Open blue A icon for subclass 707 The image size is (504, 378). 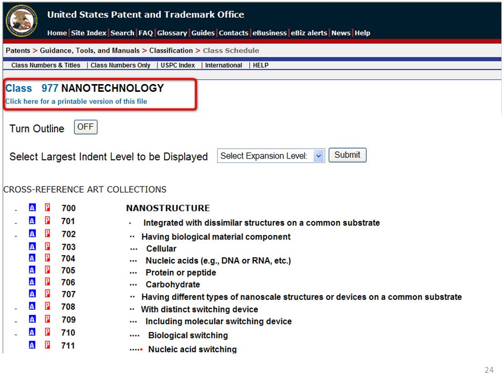(32, 294)
